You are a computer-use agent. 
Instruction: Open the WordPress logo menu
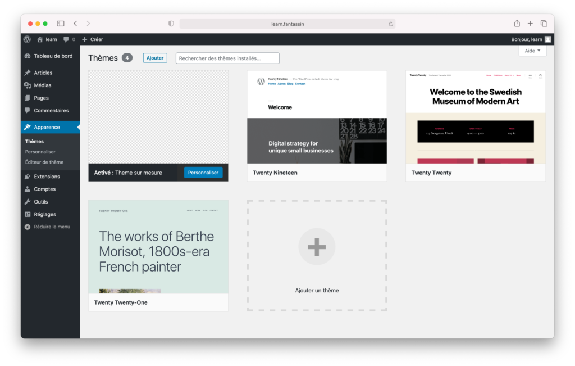(27, 39)
